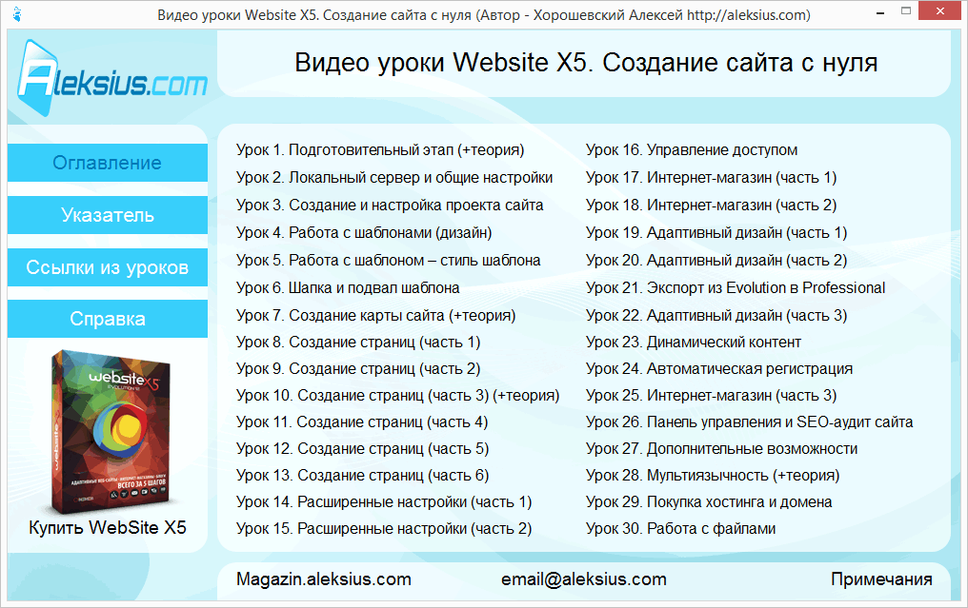The height and width of the screenshot is (608, 968).
Task: Launch Урок 15. Расширенные настройки часть 2
Action: (384, 528)
